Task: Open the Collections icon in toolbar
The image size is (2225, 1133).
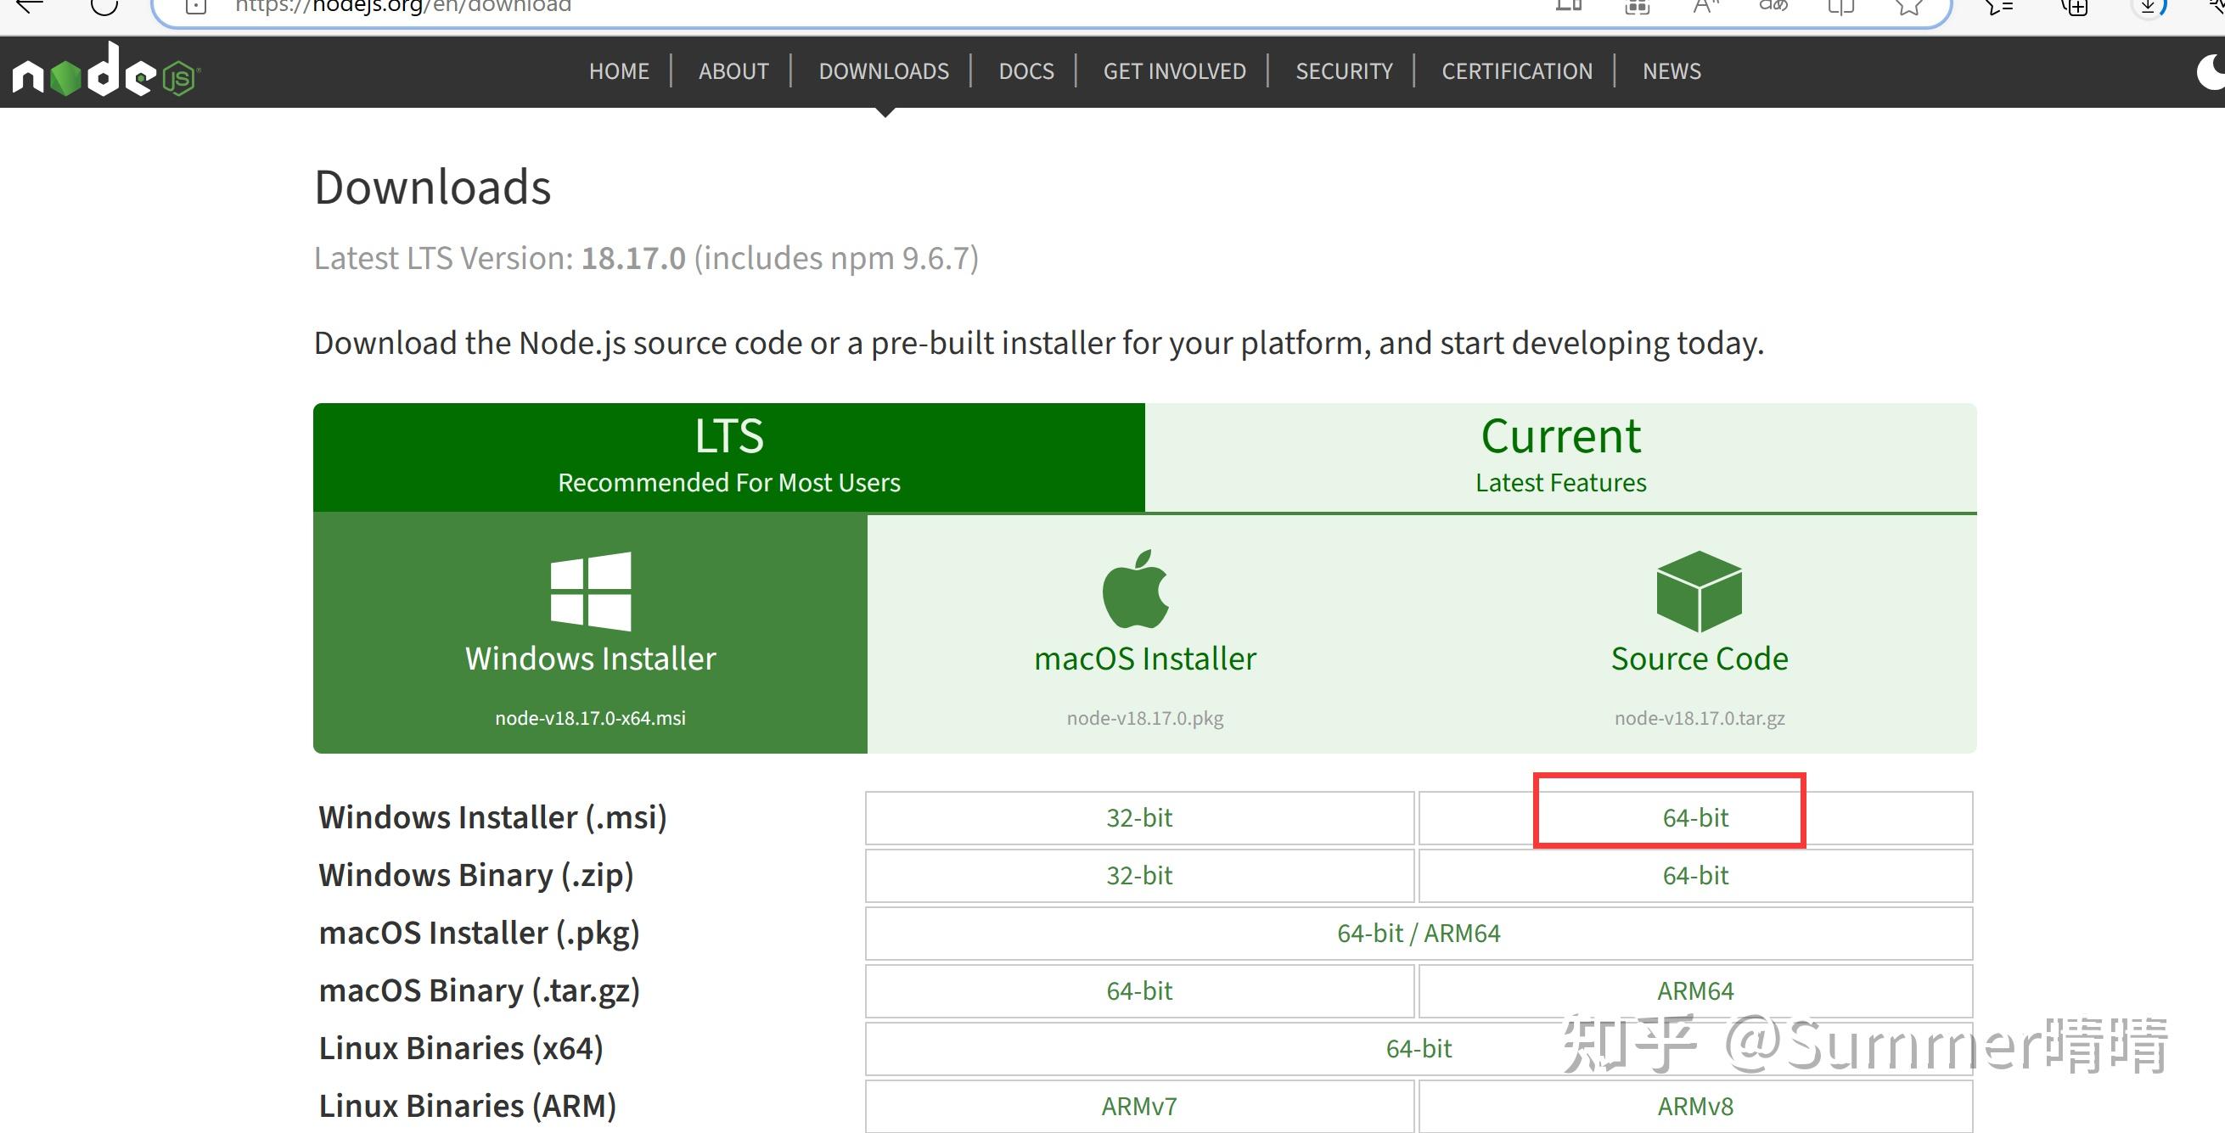Action: [x=2075, y=7]
